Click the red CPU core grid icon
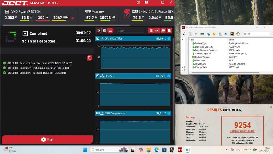 pos(73,18)
